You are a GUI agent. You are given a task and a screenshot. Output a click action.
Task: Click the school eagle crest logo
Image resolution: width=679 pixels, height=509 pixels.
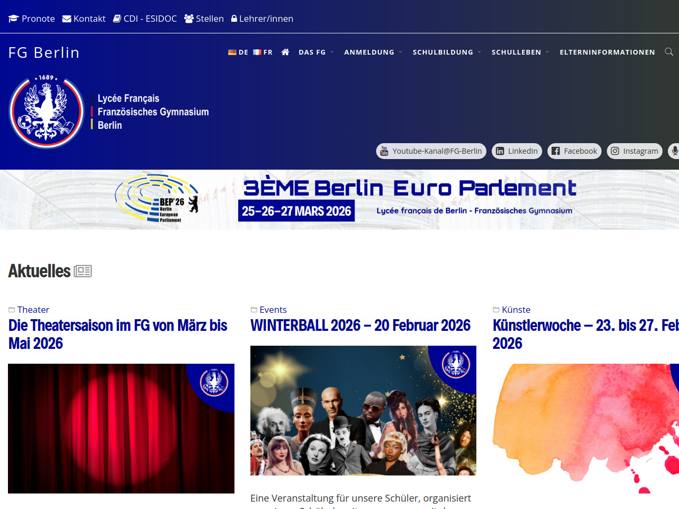[47, 112]
